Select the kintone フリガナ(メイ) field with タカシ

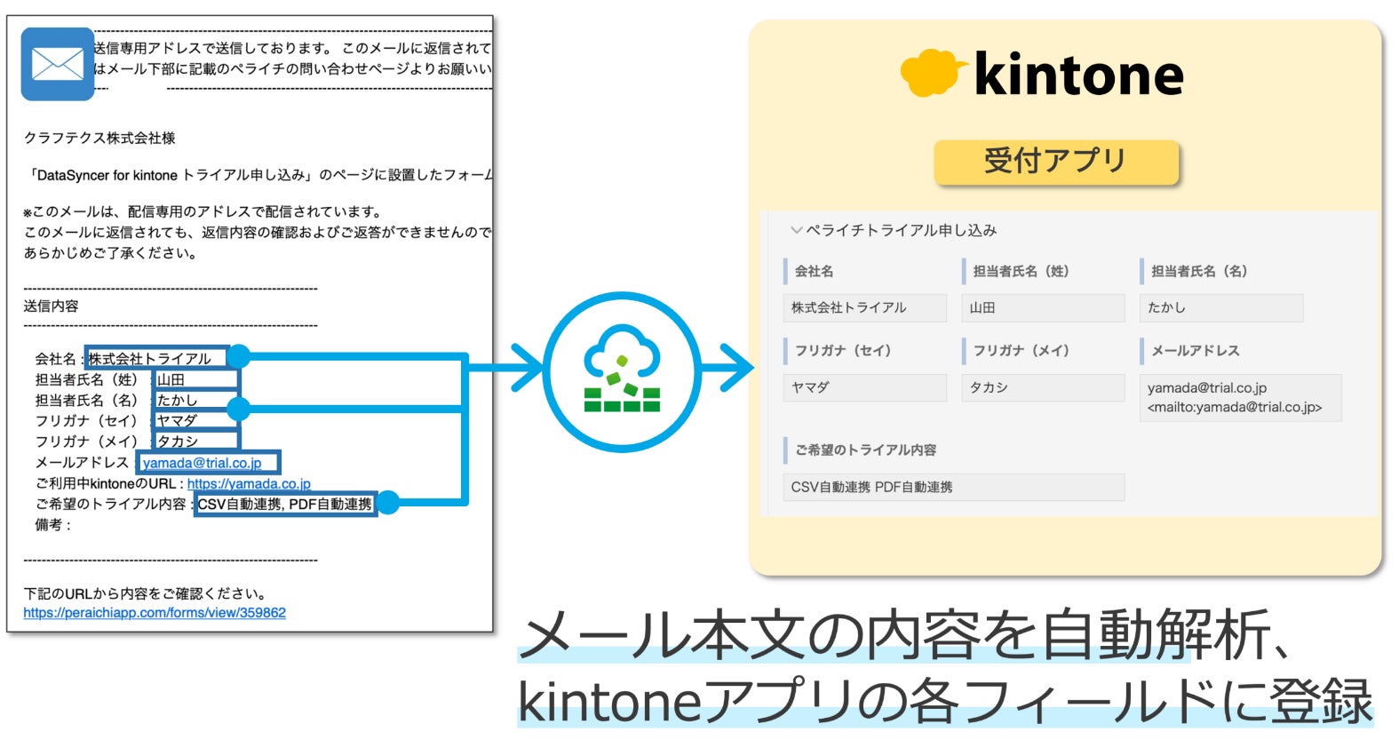pyautogui.click(x=1043, y=387)
